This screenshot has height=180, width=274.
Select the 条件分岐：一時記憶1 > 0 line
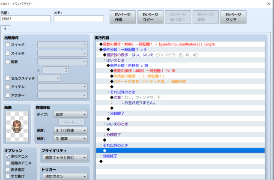(x=180, y=50)
